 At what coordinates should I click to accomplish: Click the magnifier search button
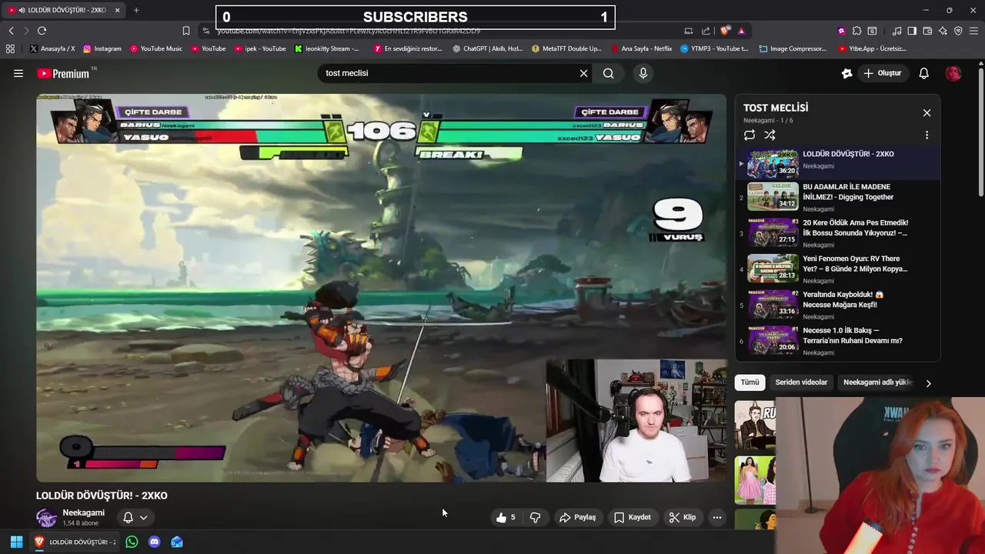pyautogui.click(x=609, y=73)
